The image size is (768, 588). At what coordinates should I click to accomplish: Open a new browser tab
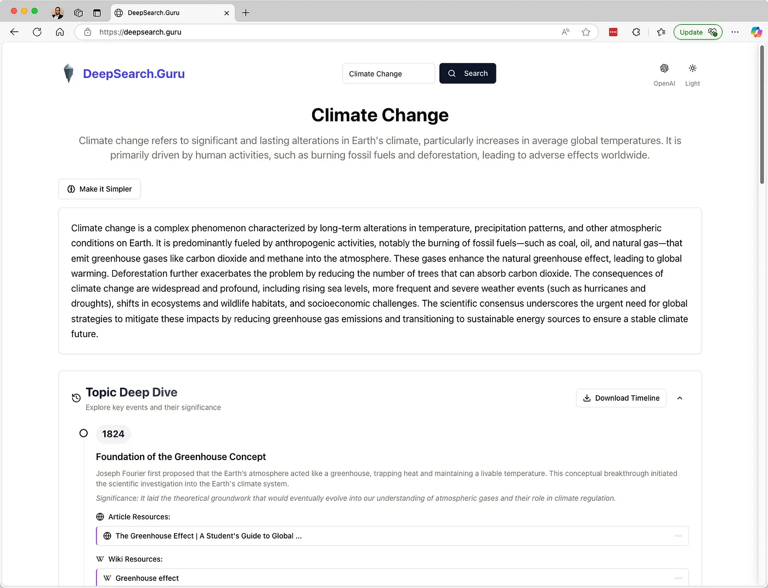tap(246, 13)
